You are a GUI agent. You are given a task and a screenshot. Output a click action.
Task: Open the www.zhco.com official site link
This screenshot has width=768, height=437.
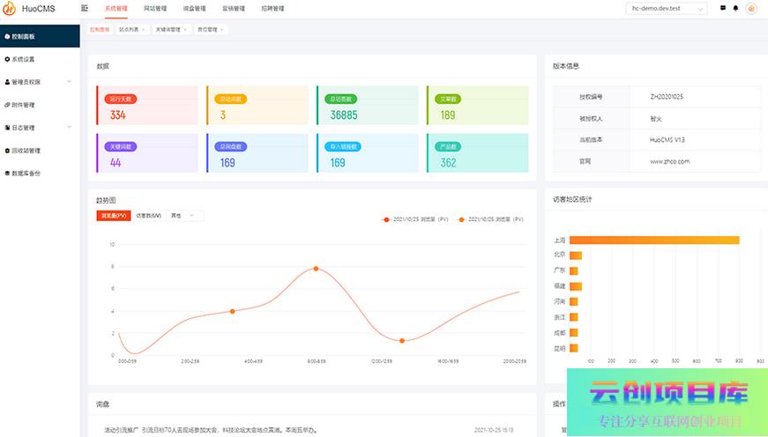click(x=669, y=161)
